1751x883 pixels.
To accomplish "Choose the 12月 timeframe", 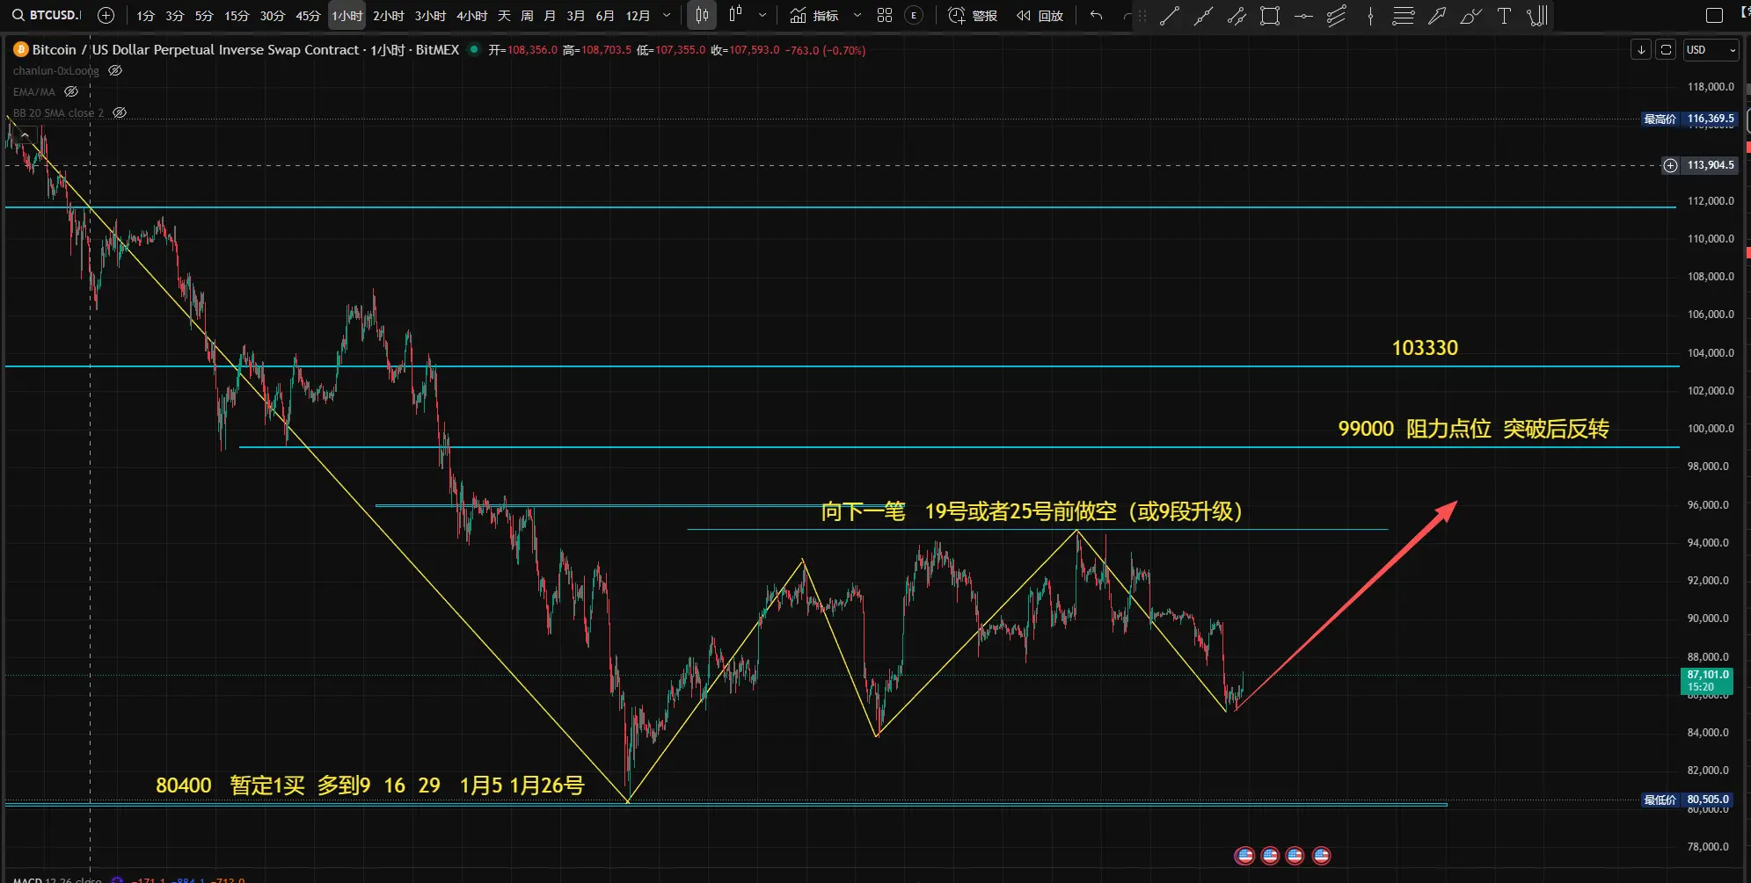I will (x=638, y=16).
